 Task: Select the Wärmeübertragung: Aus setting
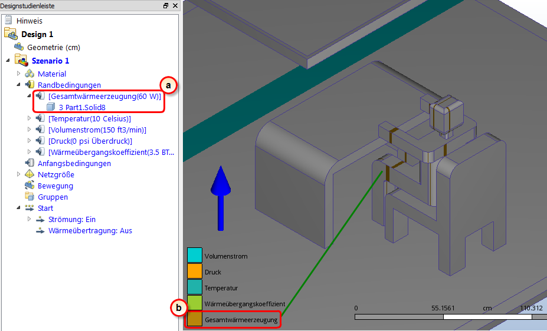pyautogui.click(x=90, y=230)
